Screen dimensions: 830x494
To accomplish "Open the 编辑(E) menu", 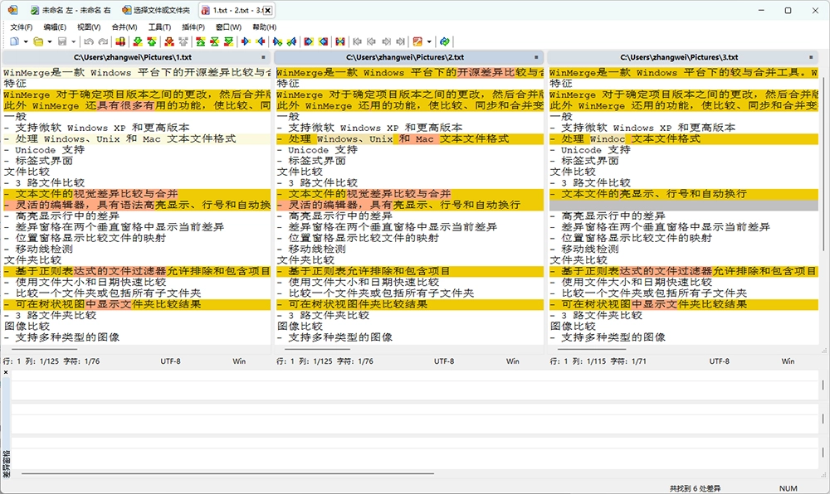I will click(55, 27).
